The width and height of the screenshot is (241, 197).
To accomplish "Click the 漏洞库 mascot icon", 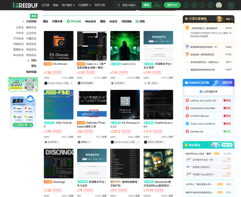I will click(30, 99).
